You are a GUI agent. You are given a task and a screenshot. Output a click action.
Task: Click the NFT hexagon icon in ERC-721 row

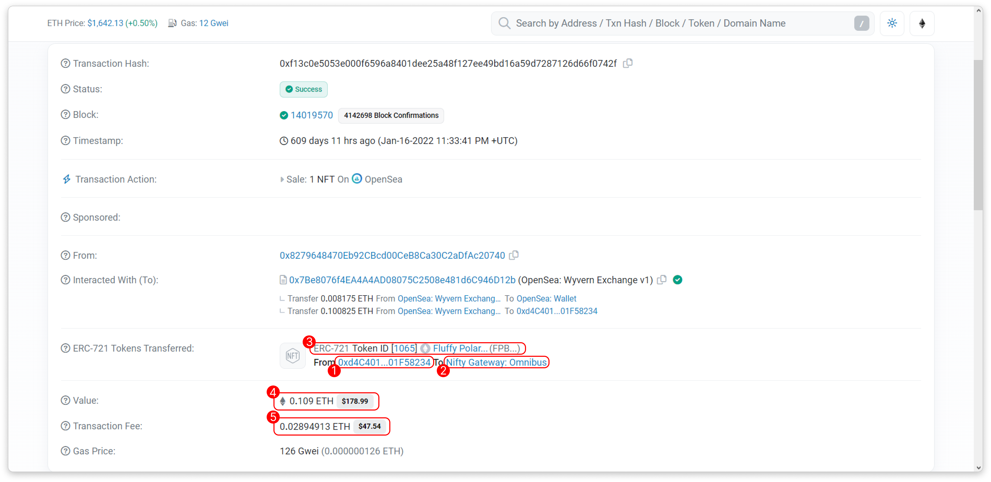click(x=292, y=356)
